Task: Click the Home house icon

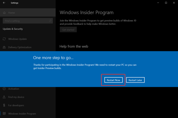Action: pyautogui.click(x=4, y=13)
